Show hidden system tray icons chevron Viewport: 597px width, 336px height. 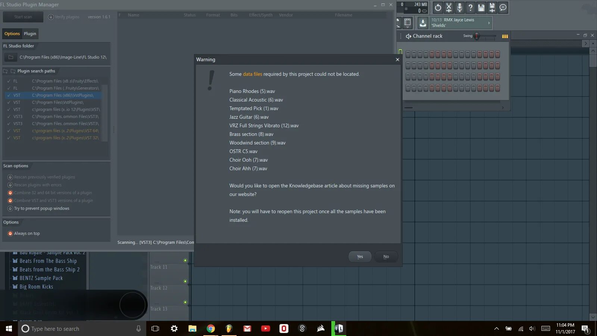coord(496,329)
